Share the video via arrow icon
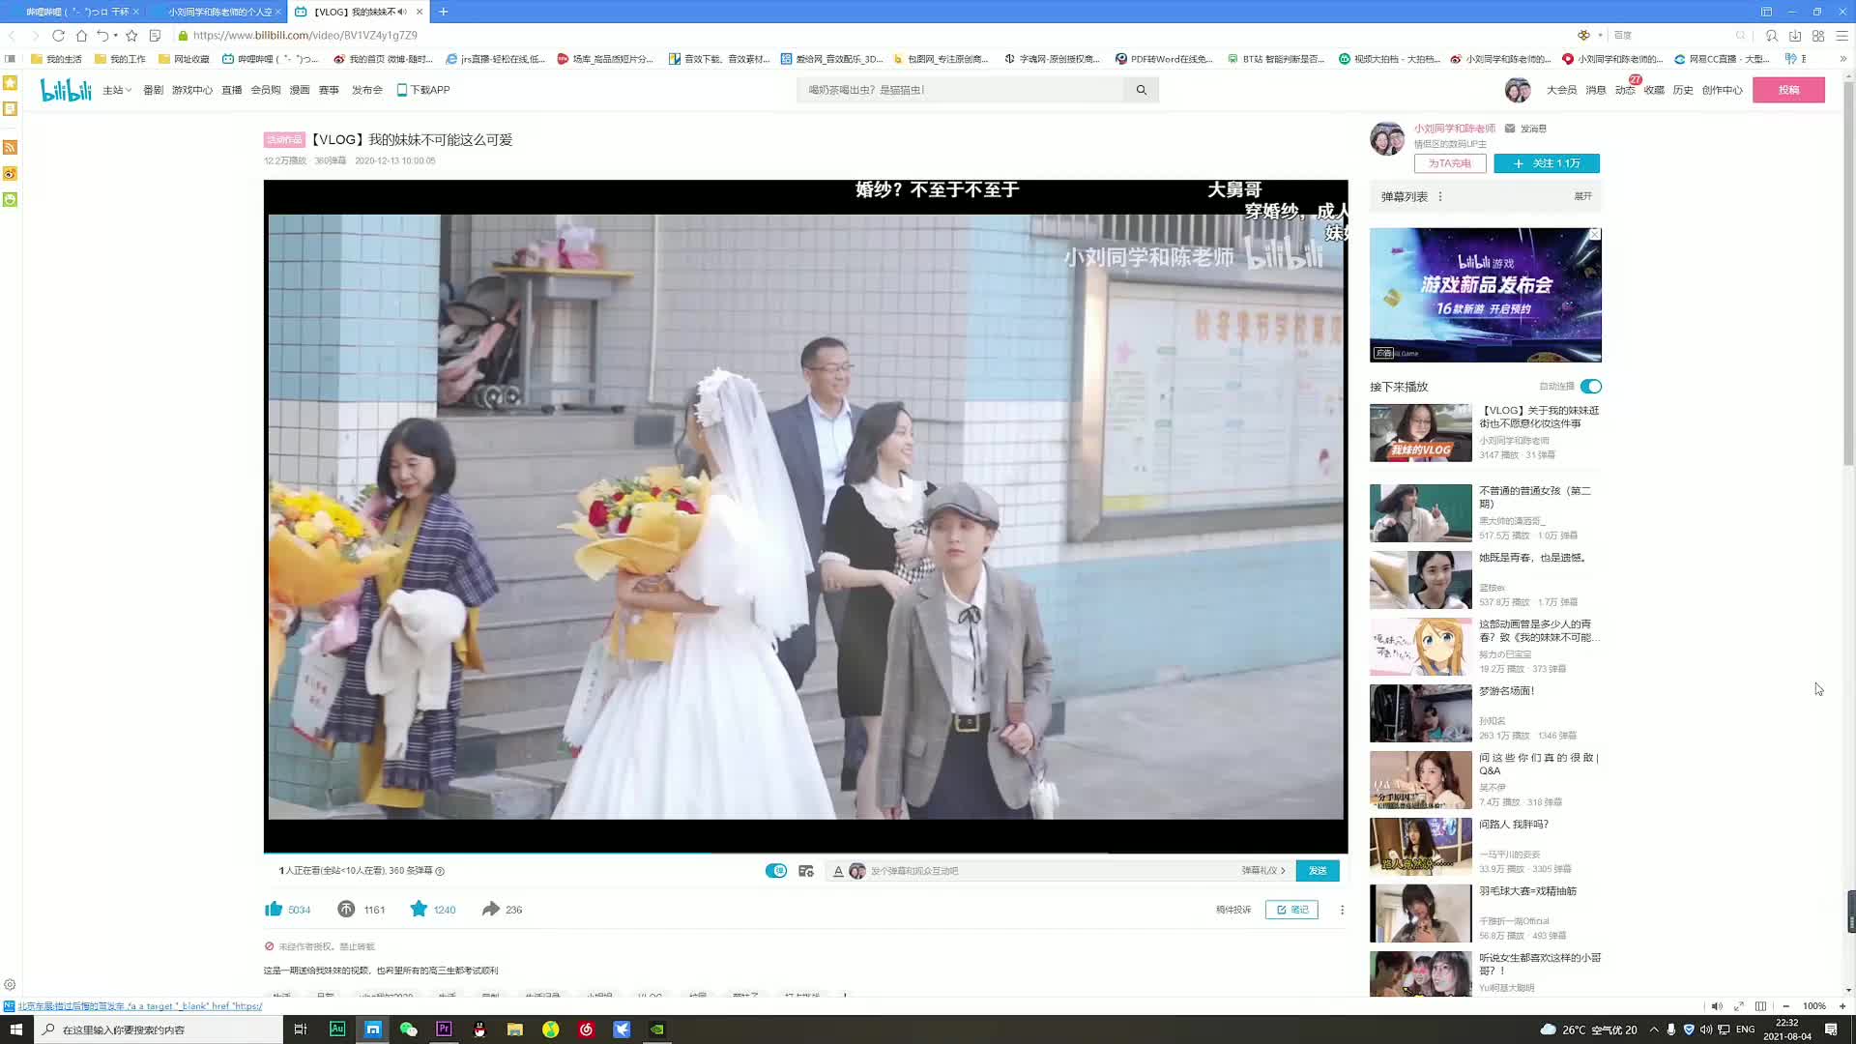This screenshot has height=1044, width=1856. tap(491, 909)
